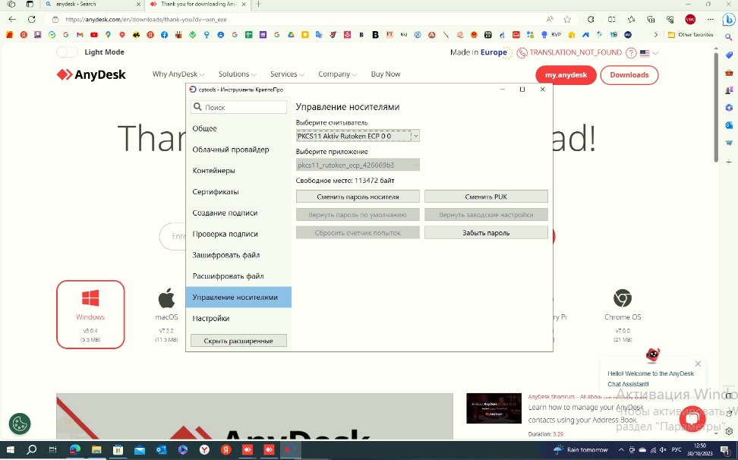The height and width of the screenshot is (460, 738).
Task: Open Edge extensions puzzle icon
Action: (590, 19)
